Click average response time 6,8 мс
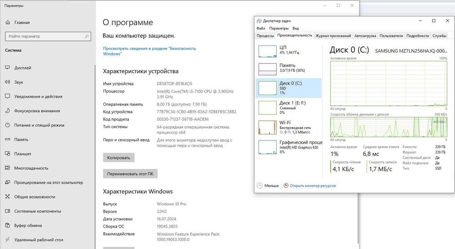Viewport: 455px width, 249px height. [x=371, y=154]
